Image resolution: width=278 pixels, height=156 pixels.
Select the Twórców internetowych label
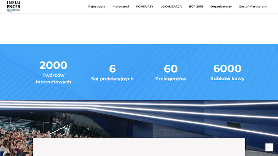pyautogui.click(x=54, y=79)
